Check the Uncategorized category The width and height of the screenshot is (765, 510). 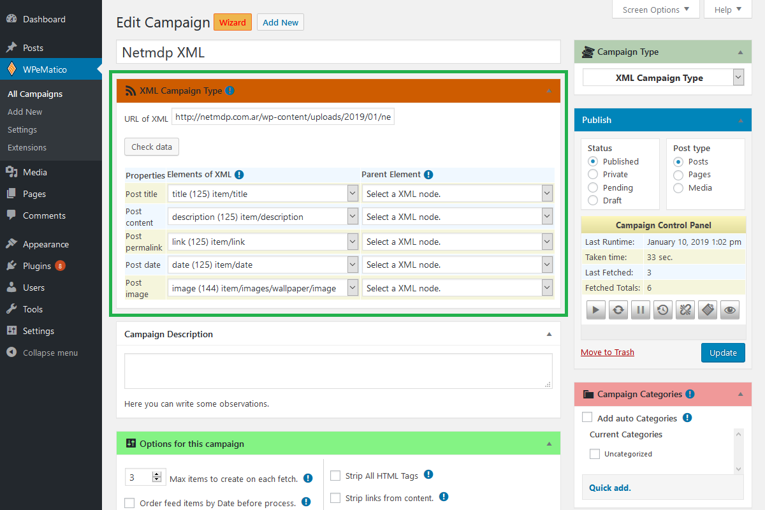[x=595, y=454]
